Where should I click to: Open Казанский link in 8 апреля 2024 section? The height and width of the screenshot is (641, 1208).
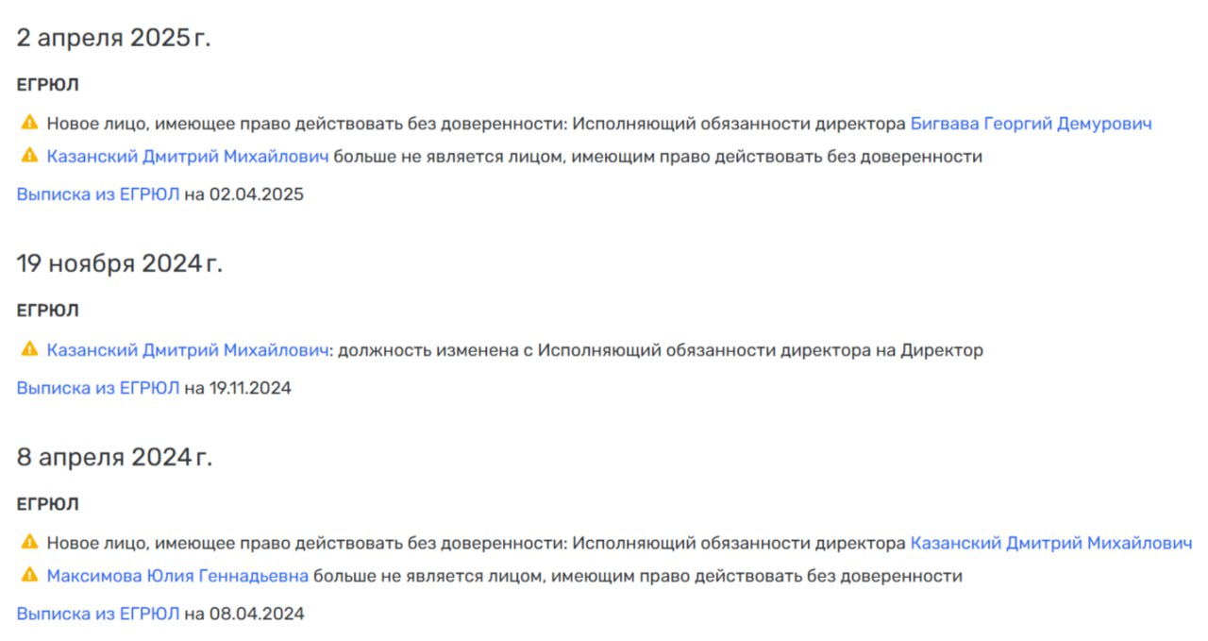coord(1050,543)
